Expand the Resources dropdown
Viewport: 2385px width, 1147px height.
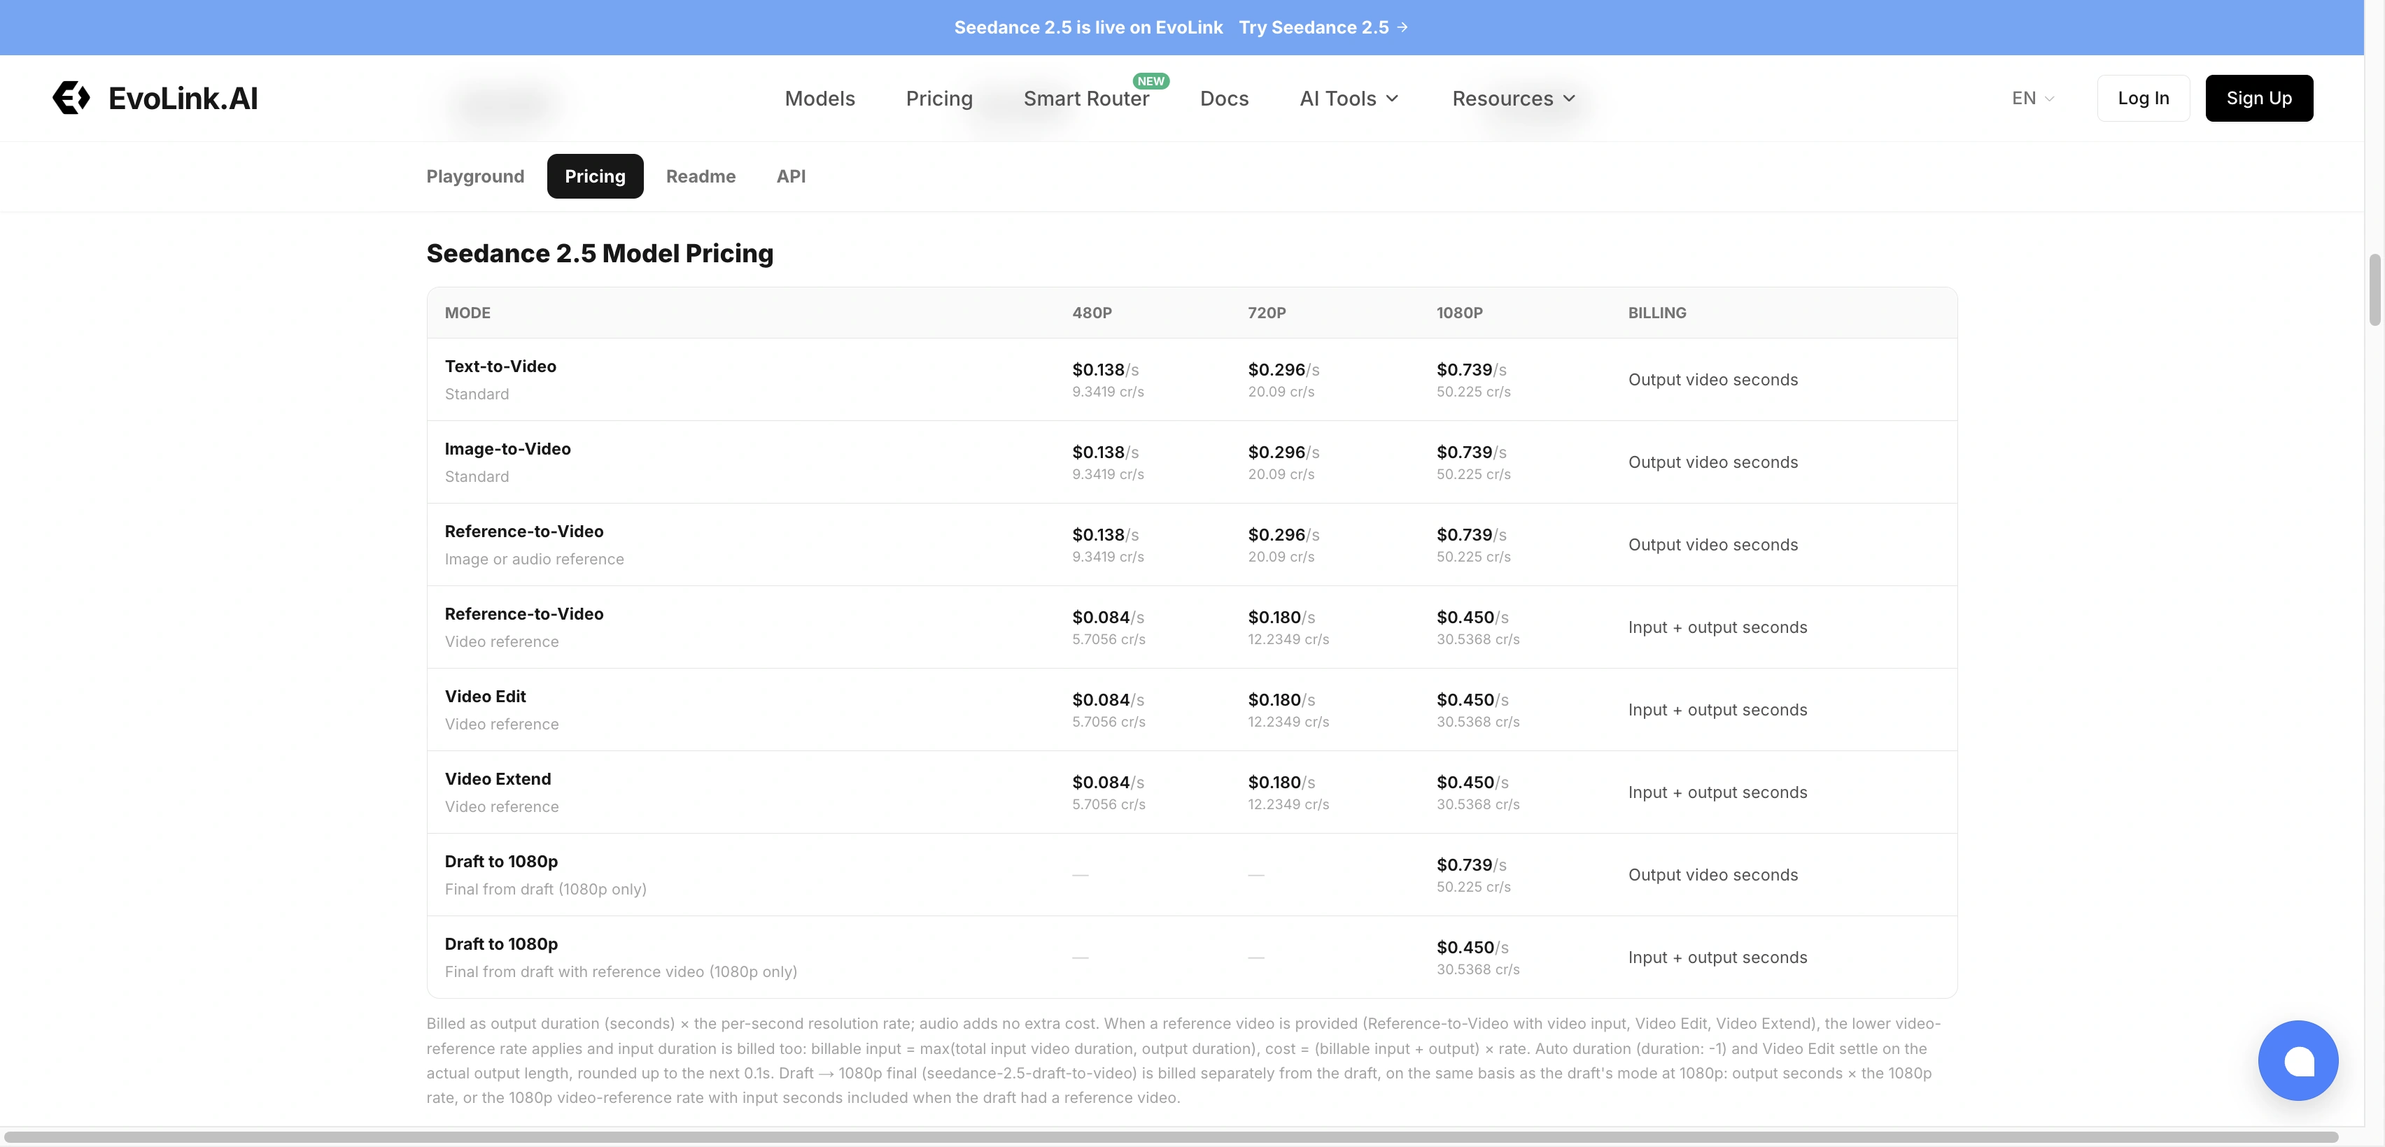[x=1514, y=98]
